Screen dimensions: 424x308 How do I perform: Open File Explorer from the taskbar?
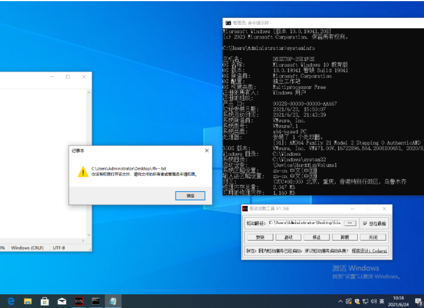(x=28, y=301)
